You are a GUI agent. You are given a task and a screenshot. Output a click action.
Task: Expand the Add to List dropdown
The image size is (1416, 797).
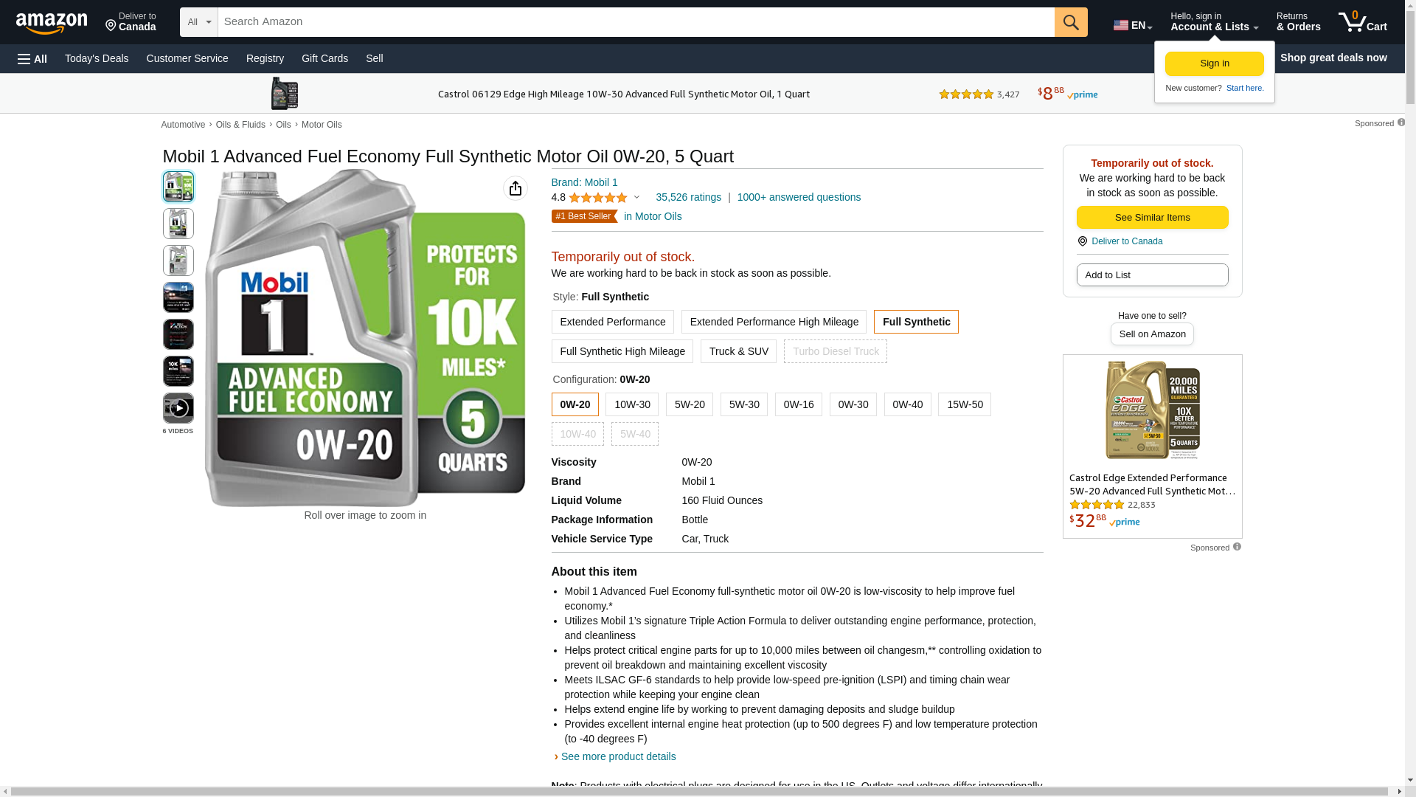pos(1152,275)
